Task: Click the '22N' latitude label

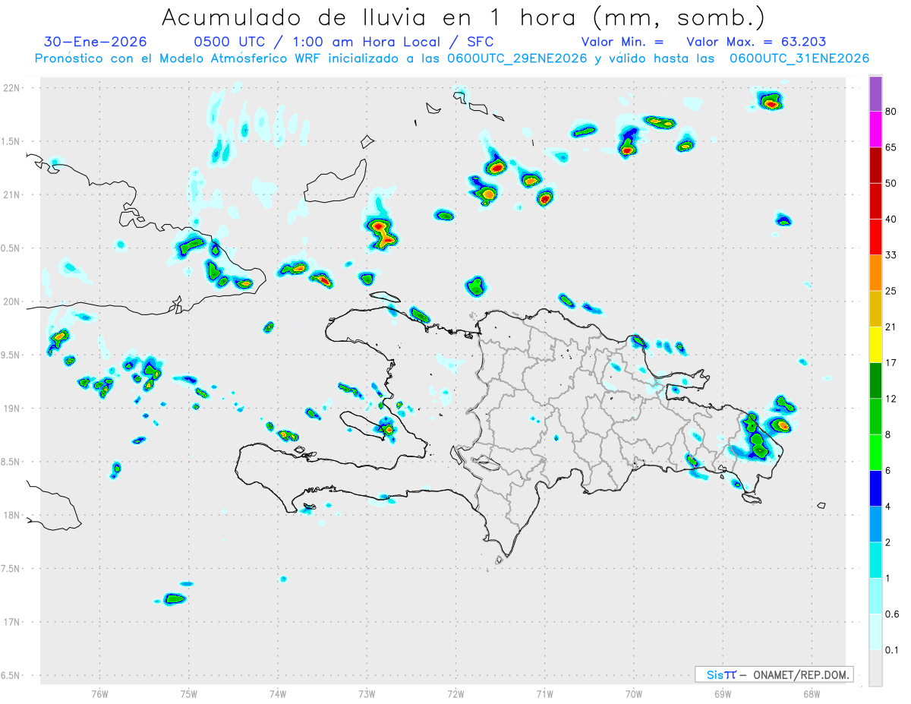Action: pos(12,88)
